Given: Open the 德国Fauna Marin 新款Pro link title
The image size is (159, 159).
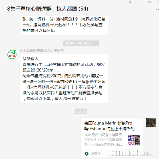Looking at the screenshot, I should pyautogui.click(x=110, y=126).
